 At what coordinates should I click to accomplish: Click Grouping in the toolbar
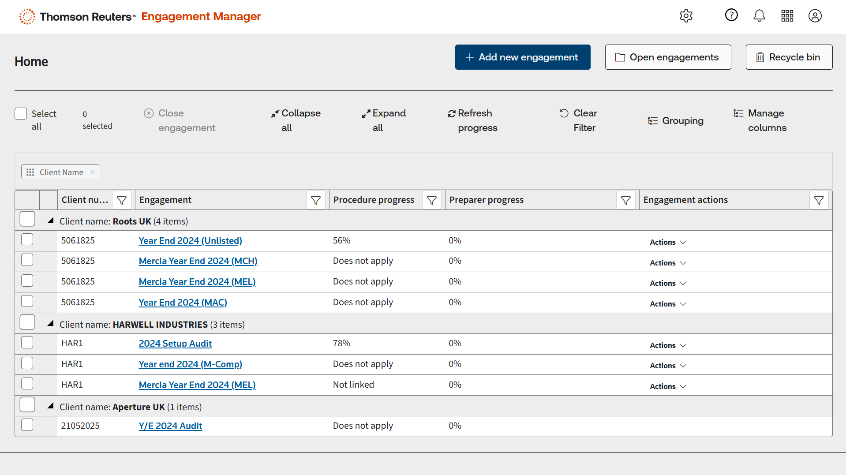pyautogui.click(x=676, y=120)
